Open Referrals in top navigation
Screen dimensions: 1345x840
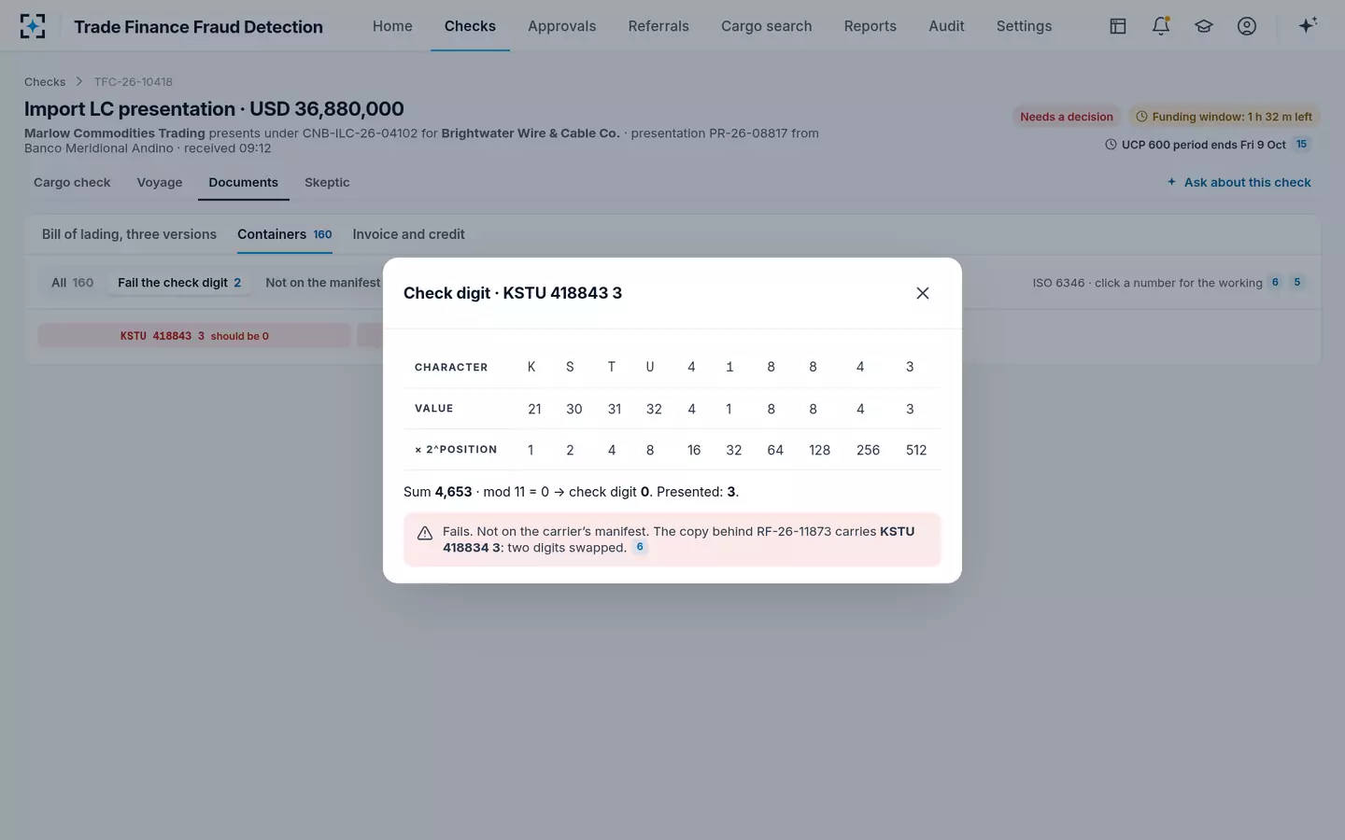(658, 26)
